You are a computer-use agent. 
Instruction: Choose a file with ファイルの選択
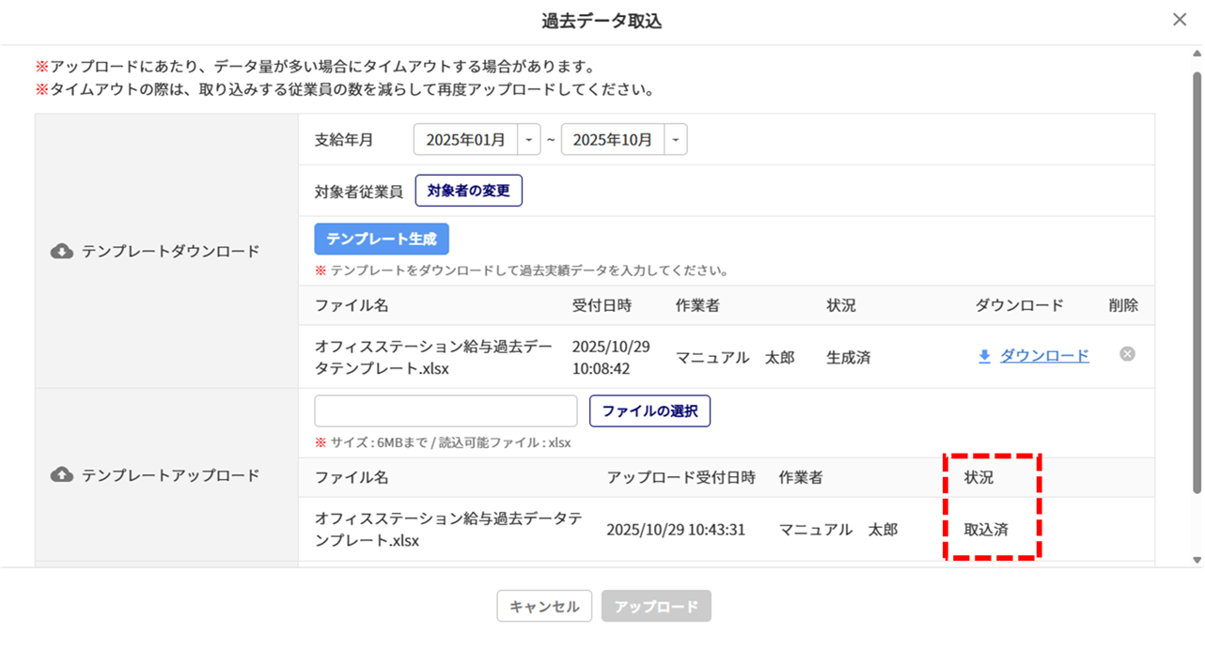point(649,411)
